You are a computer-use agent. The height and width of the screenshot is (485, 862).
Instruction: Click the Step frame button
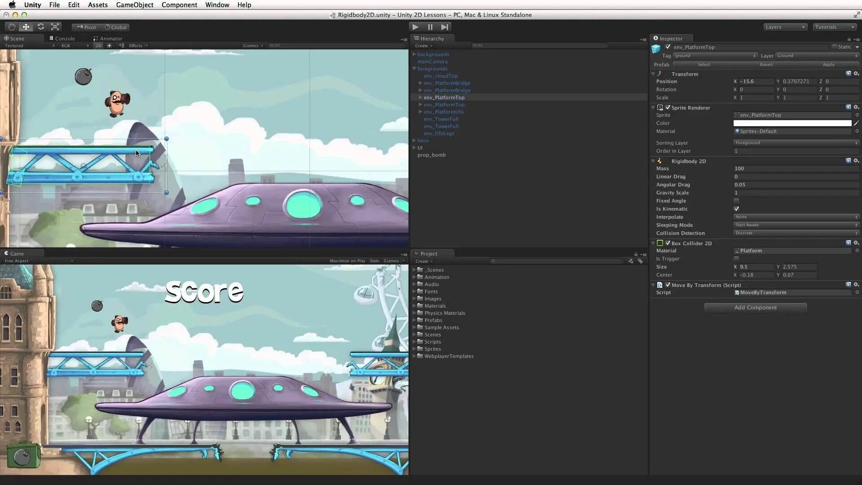pyautogui.click(x=444, y=27)
